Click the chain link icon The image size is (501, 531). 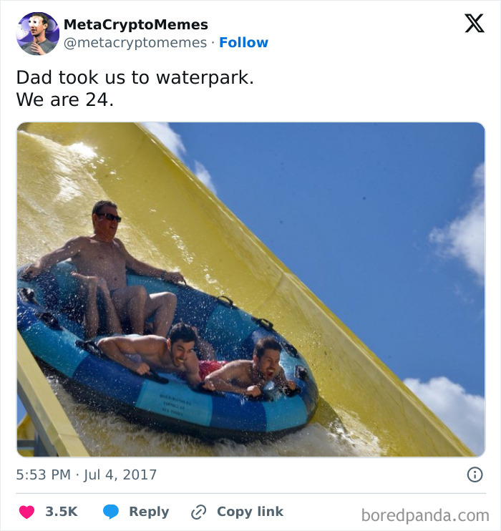point(198,512)
